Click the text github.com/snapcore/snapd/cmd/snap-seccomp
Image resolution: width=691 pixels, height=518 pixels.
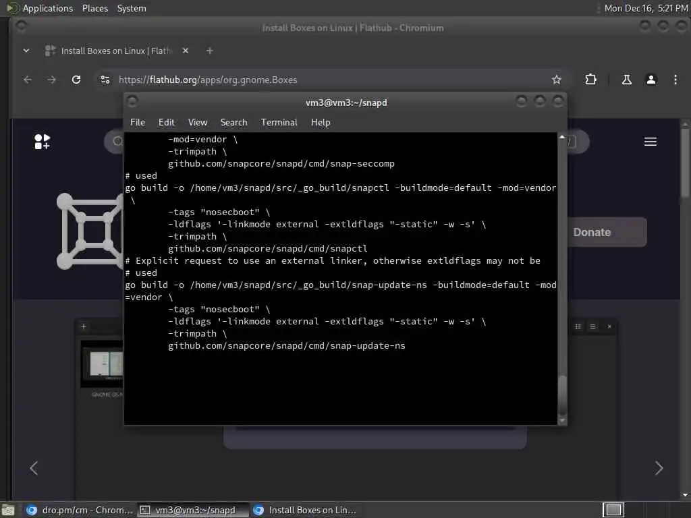pyautogui.click(x=281, y=163)
